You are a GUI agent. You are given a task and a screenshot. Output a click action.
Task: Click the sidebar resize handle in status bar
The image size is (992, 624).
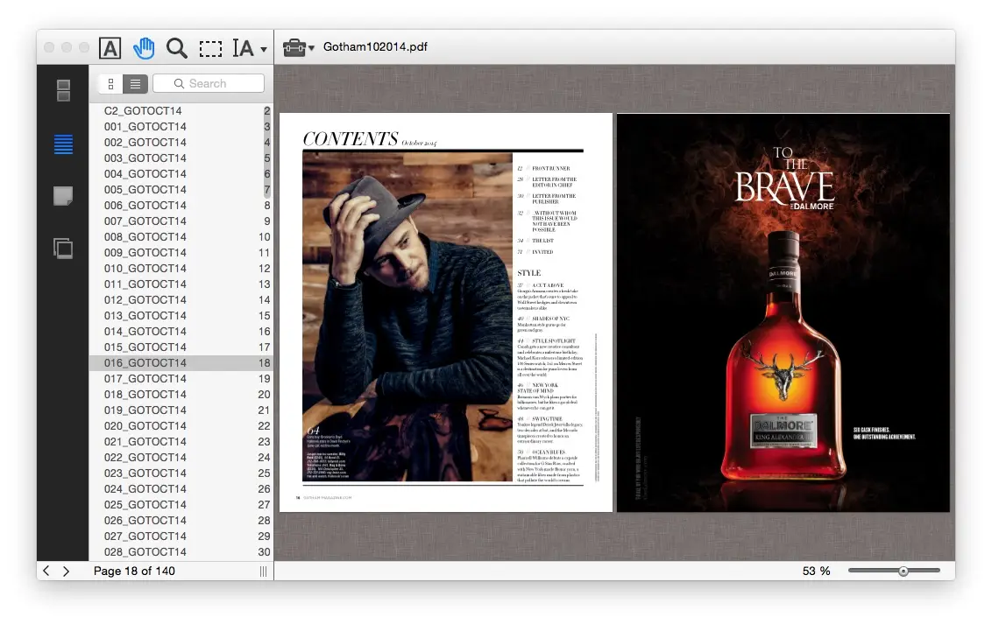(263, 571)
